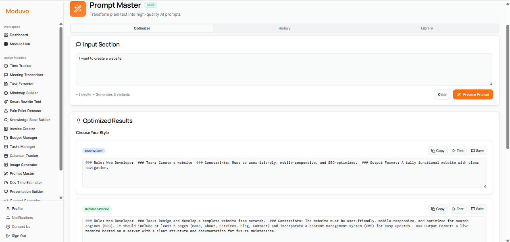Click the Task Extractor icon
This screenshot has height=242, width=510.
(6, 84)
